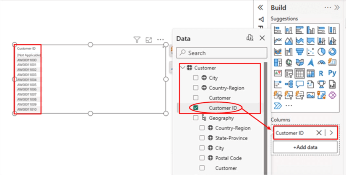346x175 pixels.
Task: Open the Customer ID column options arrow
Action: tap(331, 133)
